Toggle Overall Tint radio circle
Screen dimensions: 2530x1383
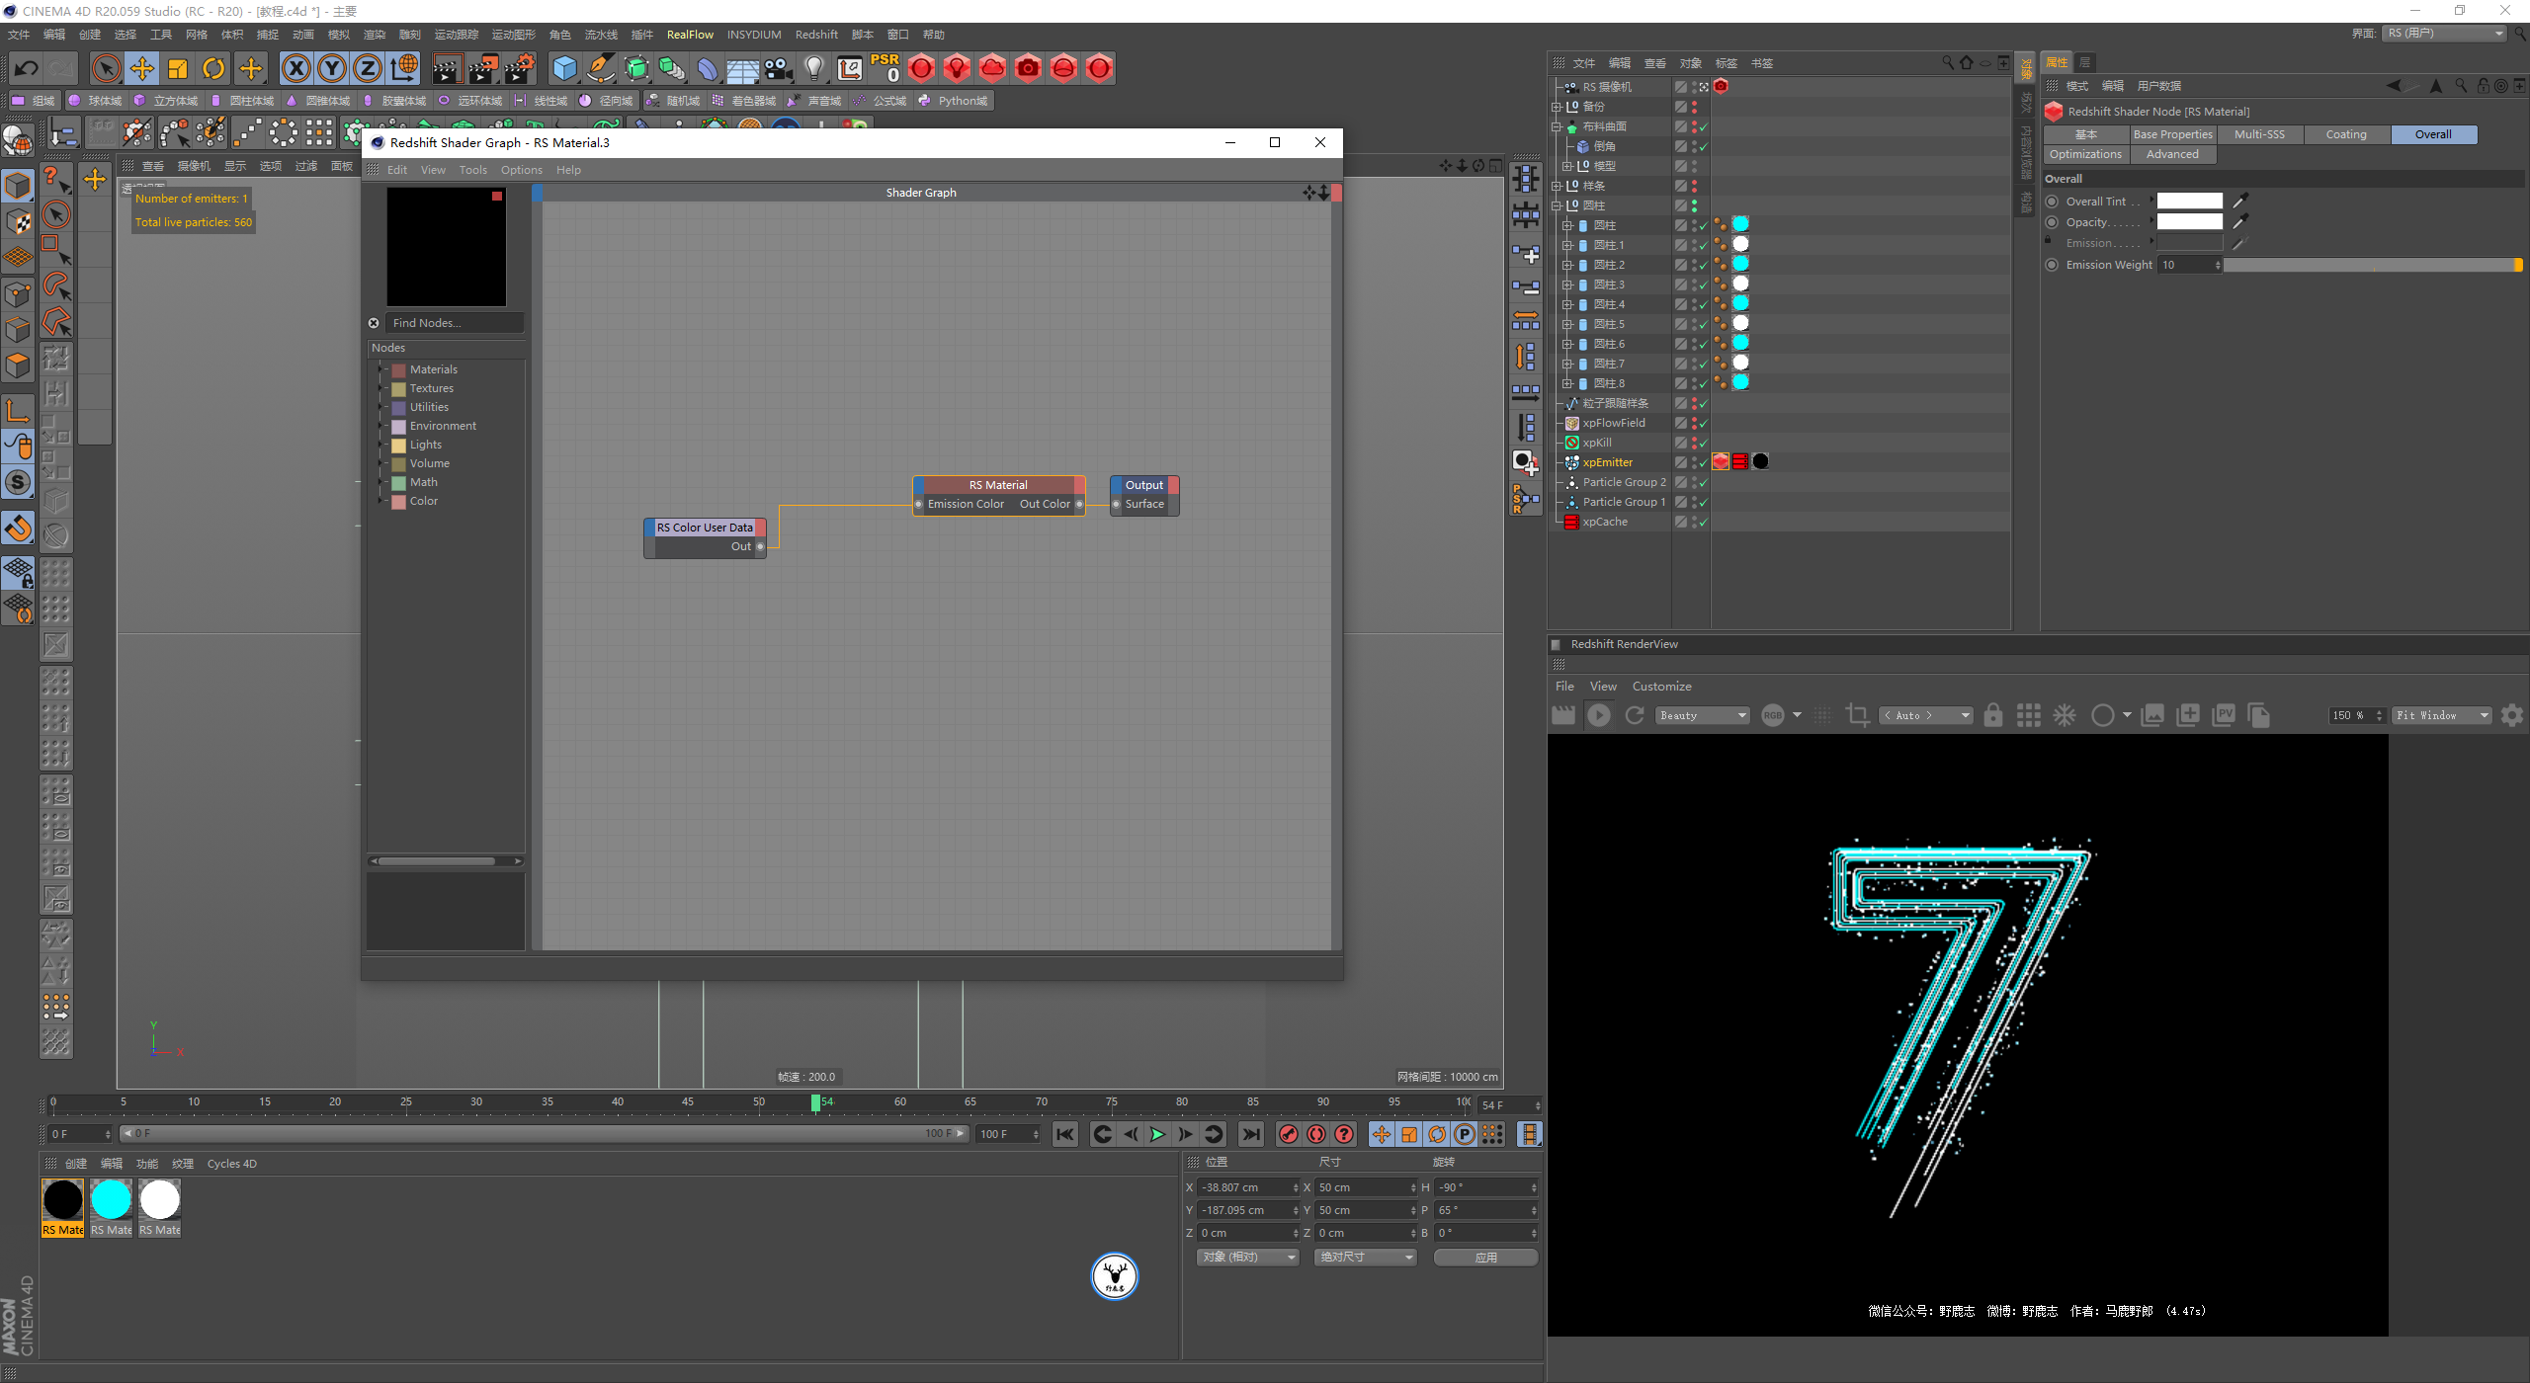(2052, 202)
